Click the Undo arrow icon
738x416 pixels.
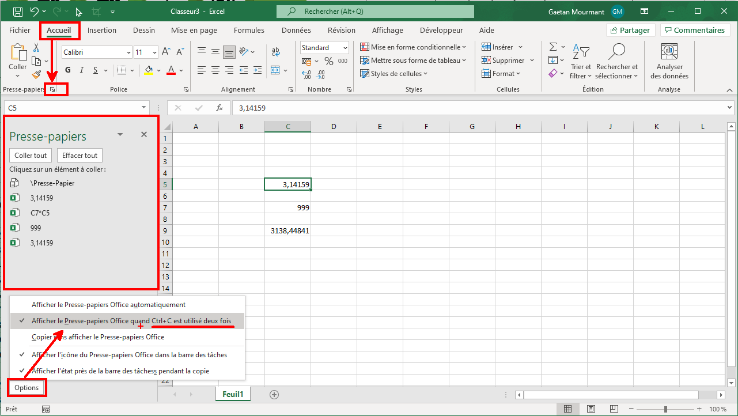[35, 12]
